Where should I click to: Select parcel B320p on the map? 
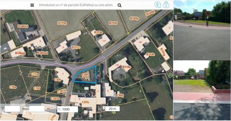(134, 18)
